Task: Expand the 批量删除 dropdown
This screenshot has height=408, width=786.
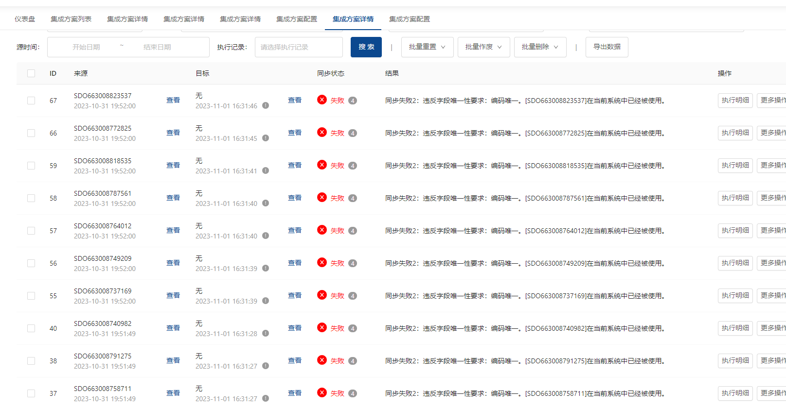Action: click(540, 47)
